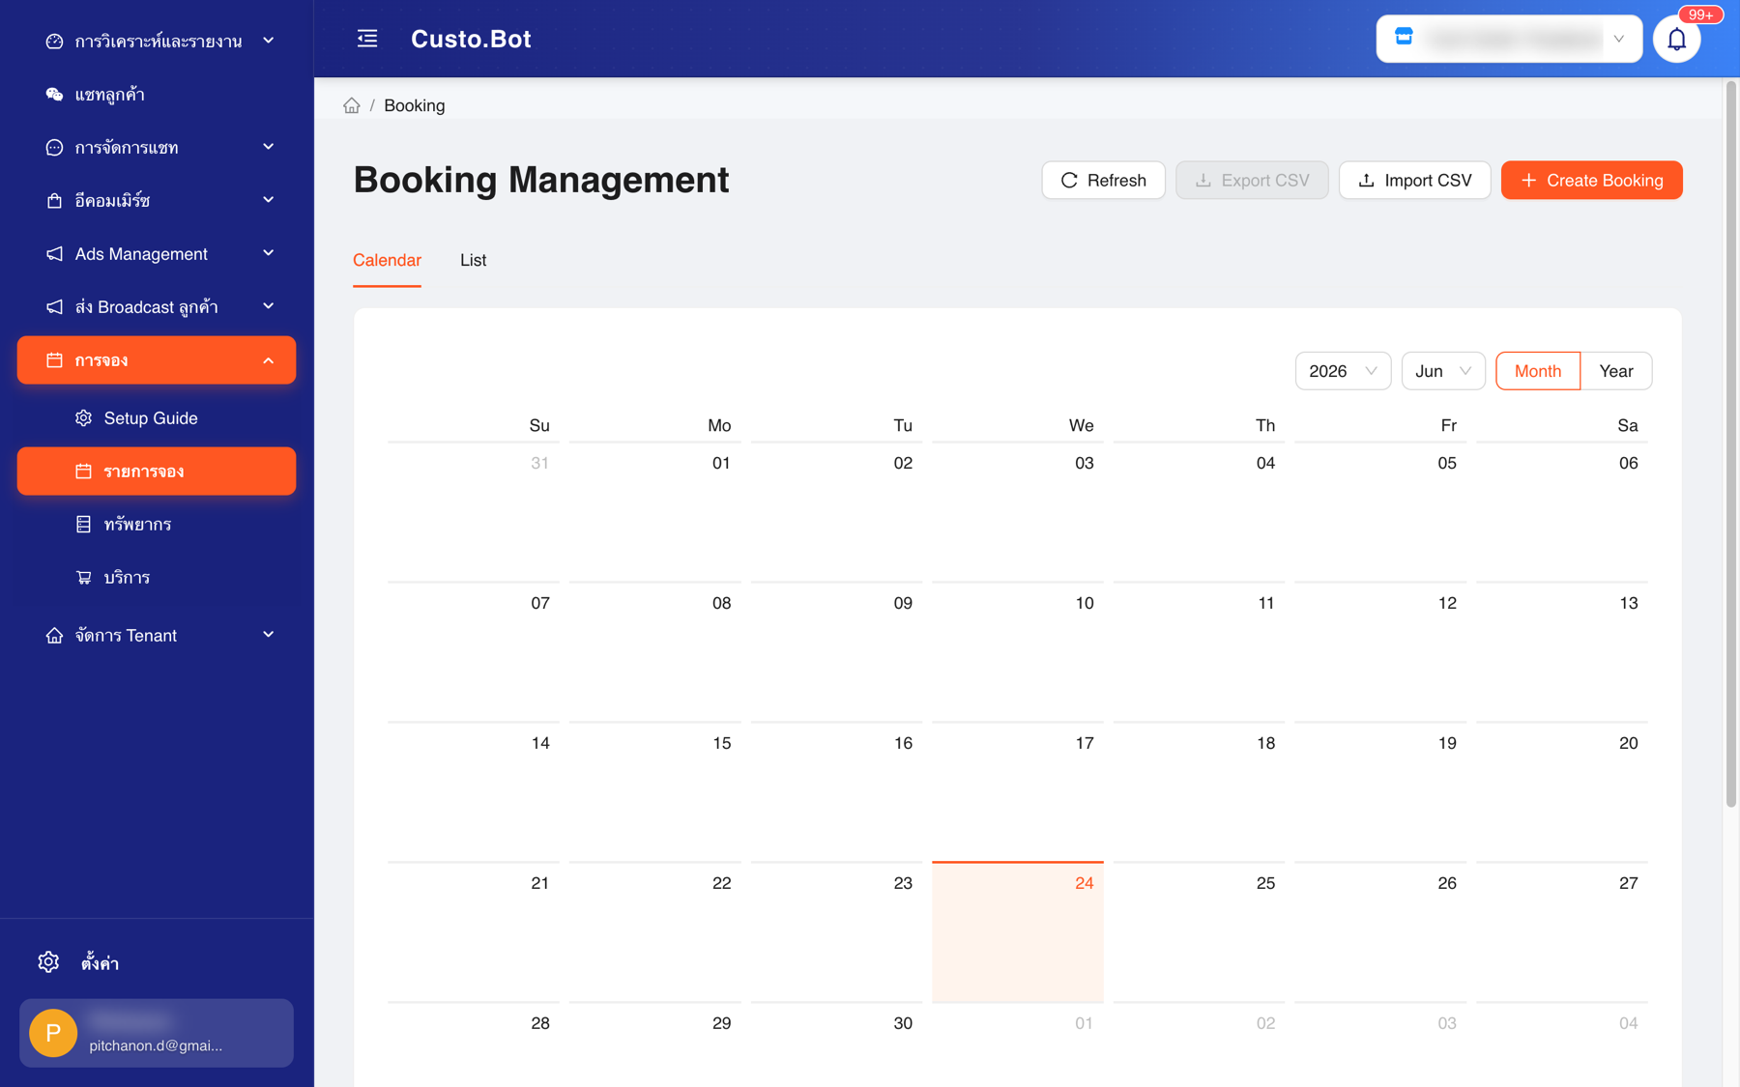Click the analytics and reports gauge icon
1740x1087 pixels.
[54, 41]
